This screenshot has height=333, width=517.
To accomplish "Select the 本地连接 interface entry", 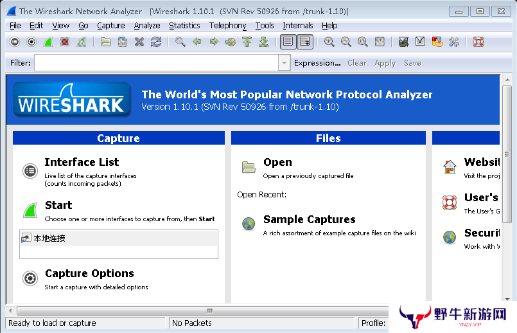I will [x=119, y=239].
